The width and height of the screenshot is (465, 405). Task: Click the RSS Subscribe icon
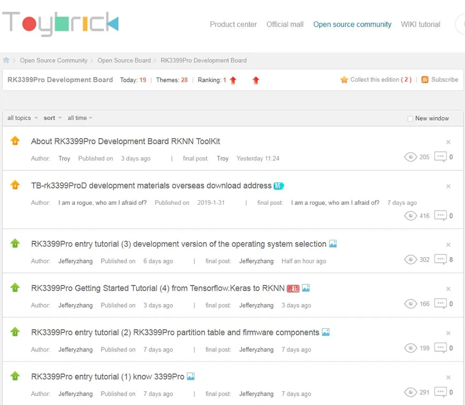point(425,80)
